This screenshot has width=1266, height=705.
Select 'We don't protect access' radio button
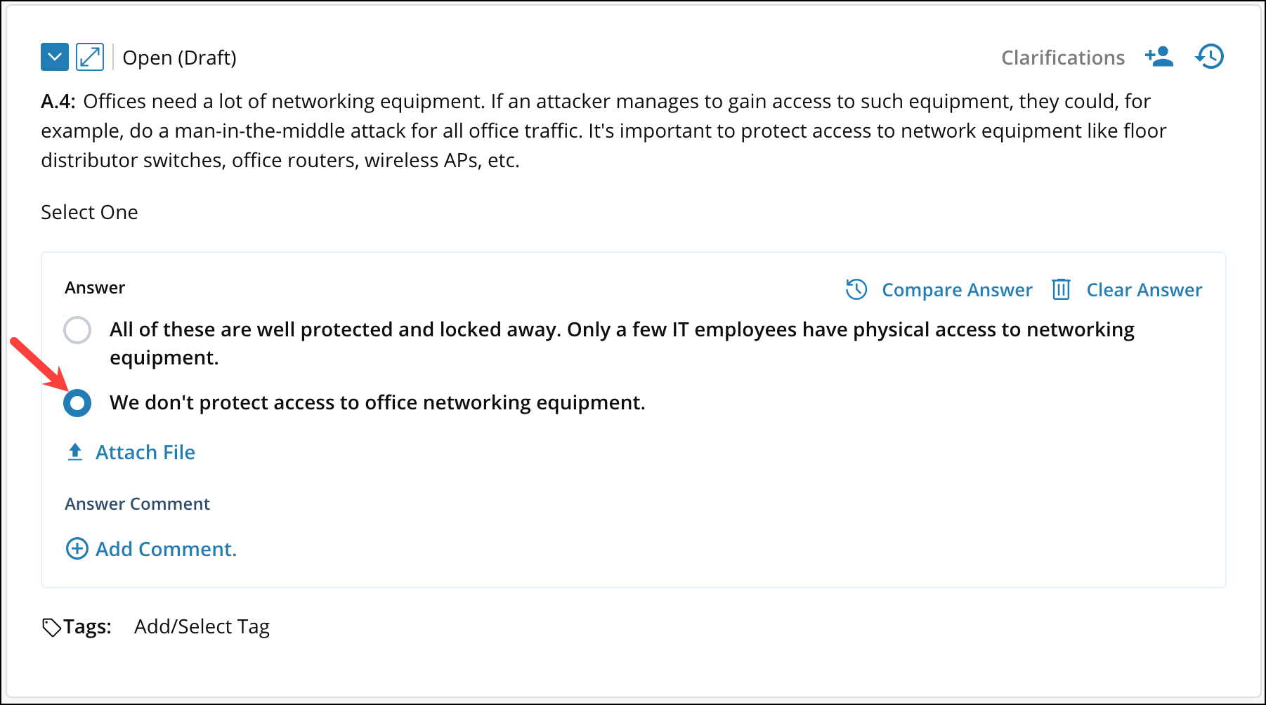pyautogui.click(x=77, y=403)
